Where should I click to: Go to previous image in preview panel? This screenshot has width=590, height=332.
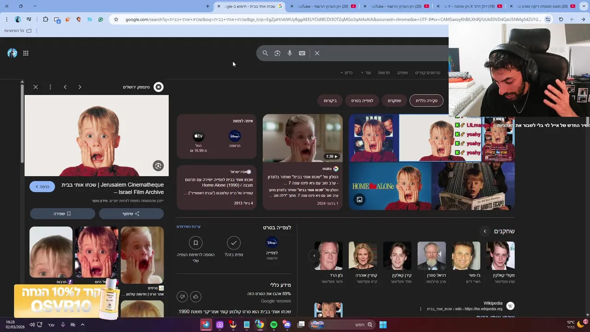point(65,87)
